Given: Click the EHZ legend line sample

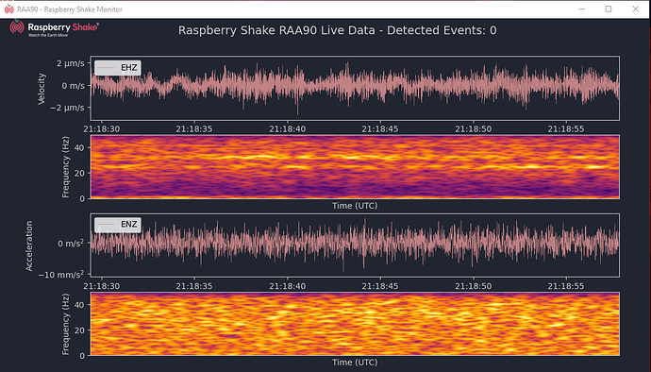Looking at the screenshot, I should point(107,68).
